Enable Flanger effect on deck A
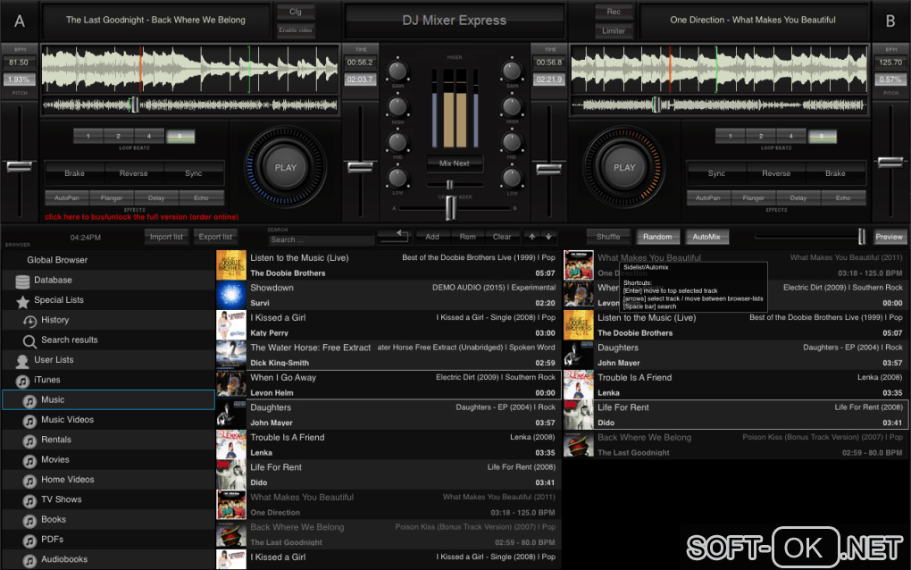 [x=112, y=197]
